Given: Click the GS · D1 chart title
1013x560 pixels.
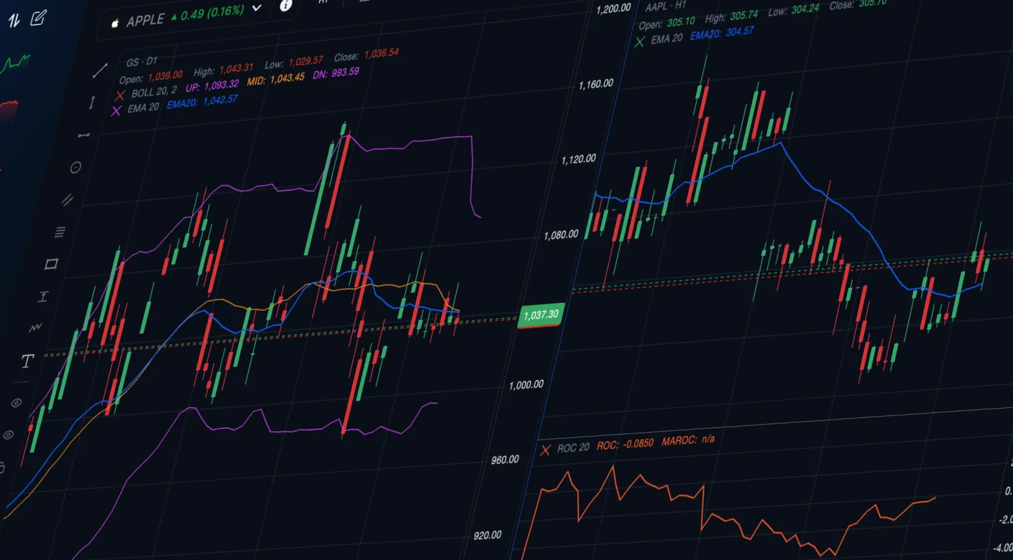Looking at the screenshot, I should coord(141,62).
